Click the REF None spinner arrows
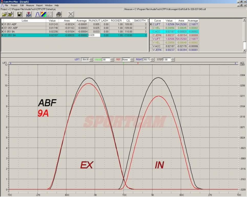 coord(132,60)
